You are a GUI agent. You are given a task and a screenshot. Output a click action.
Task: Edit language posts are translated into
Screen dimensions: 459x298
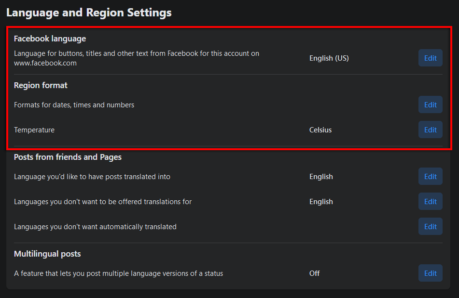[x=430, y=177]
